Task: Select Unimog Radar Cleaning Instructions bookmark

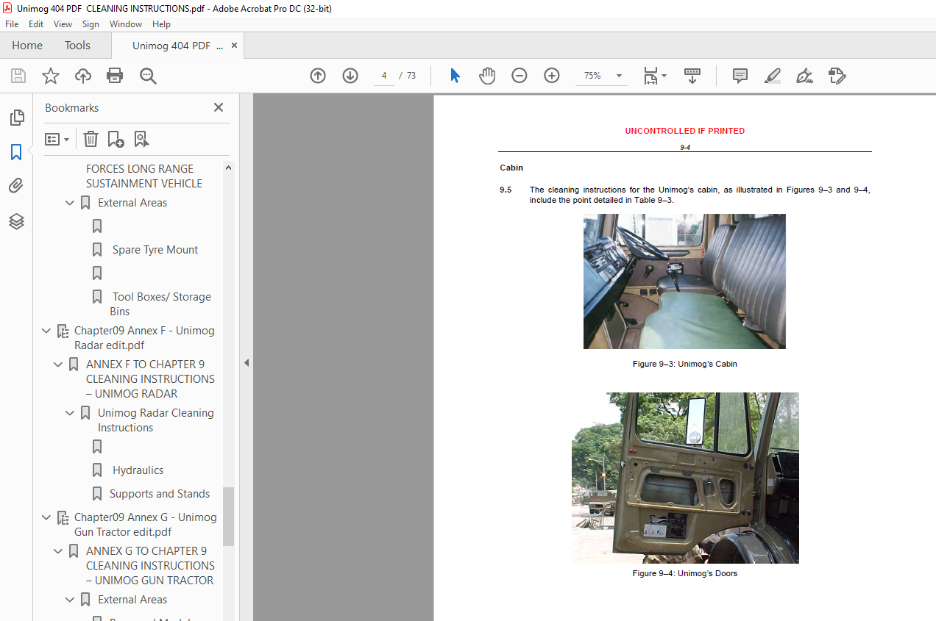Action: [156, 420]
